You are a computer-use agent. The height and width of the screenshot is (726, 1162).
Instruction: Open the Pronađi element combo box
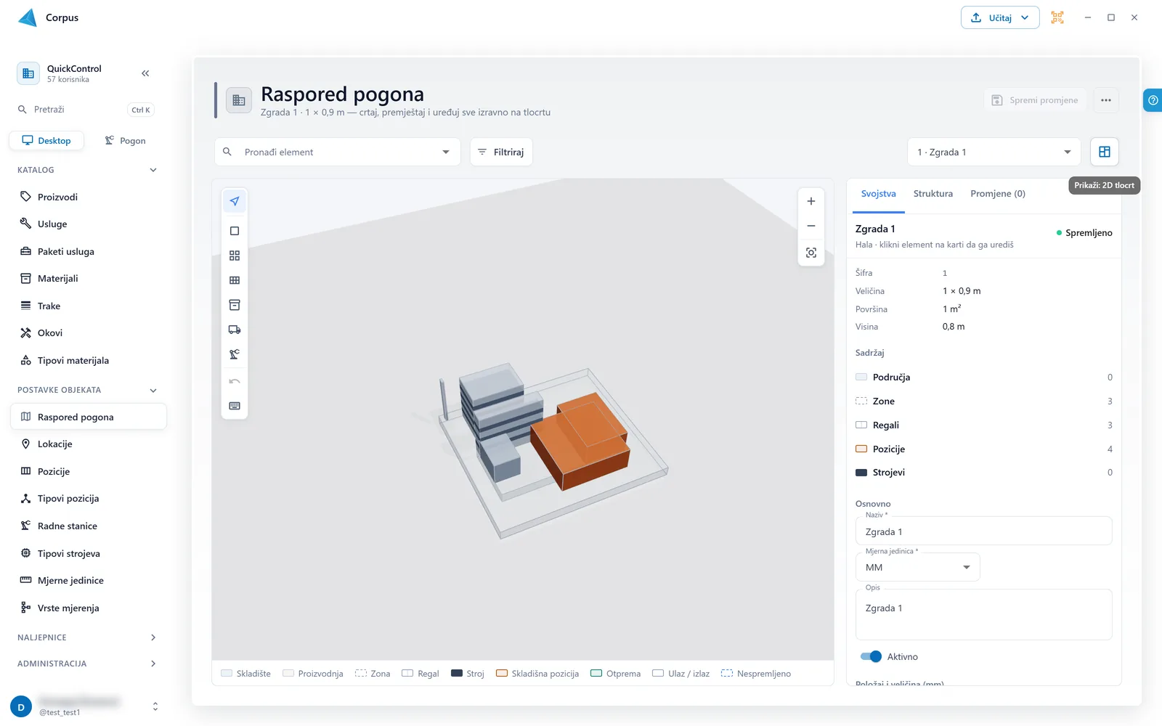coord(338,152)
